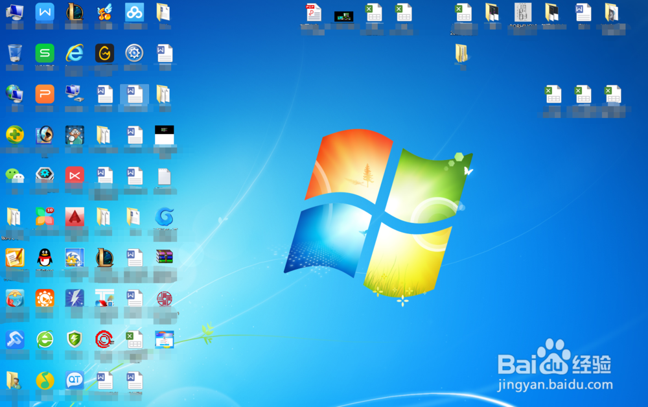
Task: Select the colorful petals icon with 10 badge
Action: (x=45, y=217)
